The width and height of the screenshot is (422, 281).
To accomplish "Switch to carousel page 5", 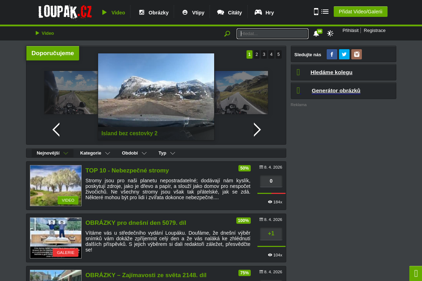I will point(278,54).
